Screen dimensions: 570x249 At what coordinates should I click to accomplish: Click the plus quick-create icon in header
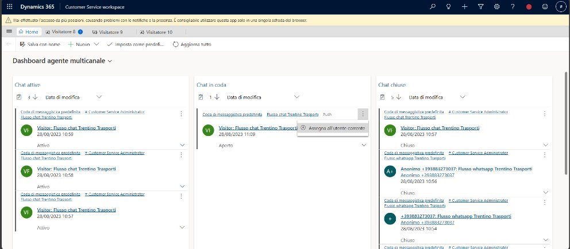pyautogui.click(x=465, y=6)
